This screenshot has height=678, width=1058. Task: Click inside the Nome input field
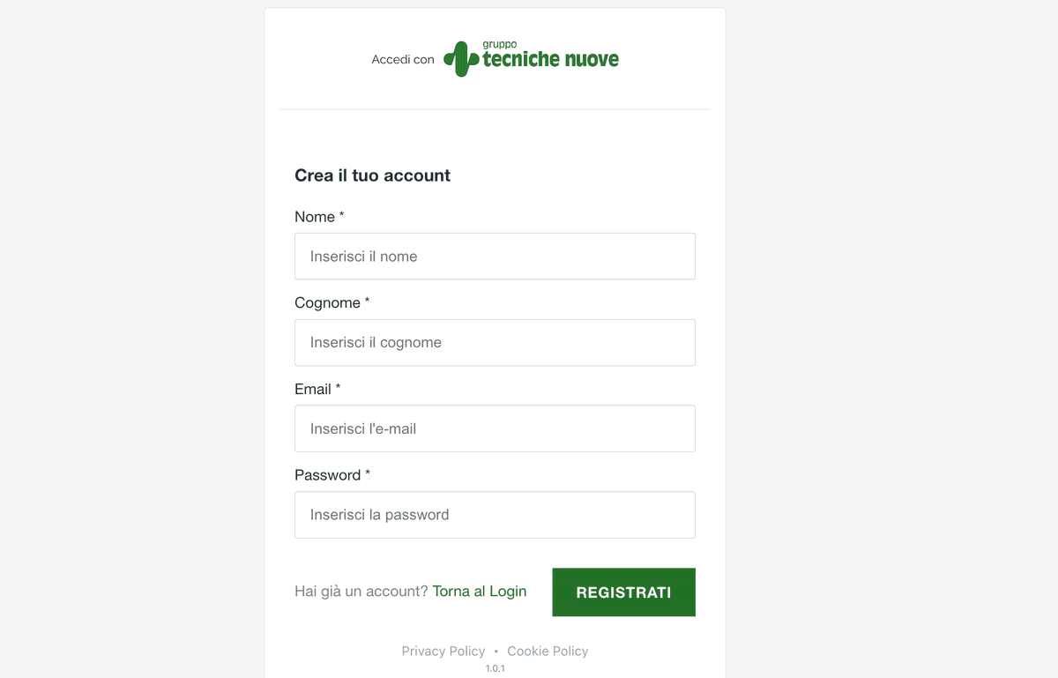[494, 256]
